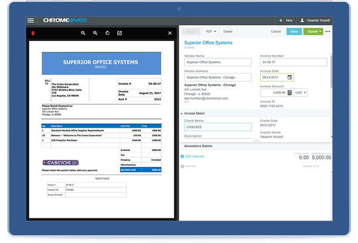Open the USD currency dropdown
This screenshot has height=243, width=358.
click(300, 93)
